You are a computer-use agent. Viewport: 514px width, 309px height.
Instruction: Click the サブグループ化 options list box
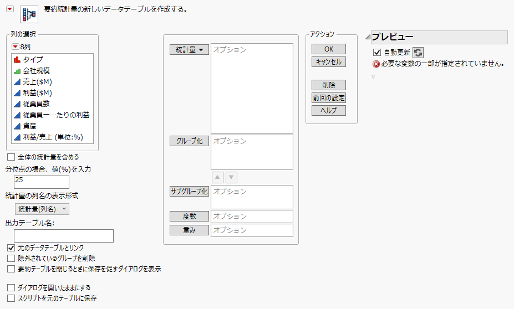(252, 197)
